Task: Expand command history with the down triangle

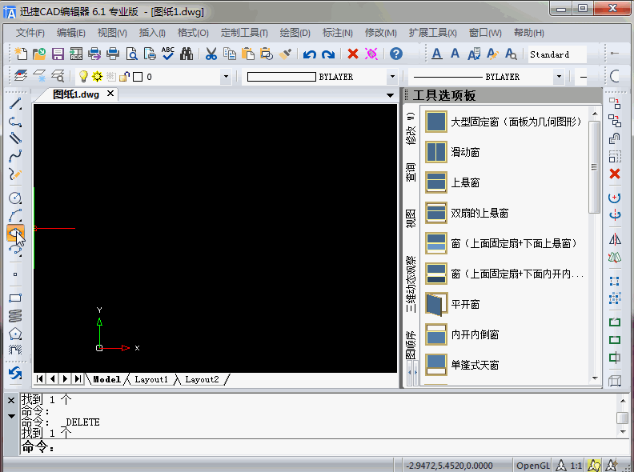Action: click(x=11, y=416)
